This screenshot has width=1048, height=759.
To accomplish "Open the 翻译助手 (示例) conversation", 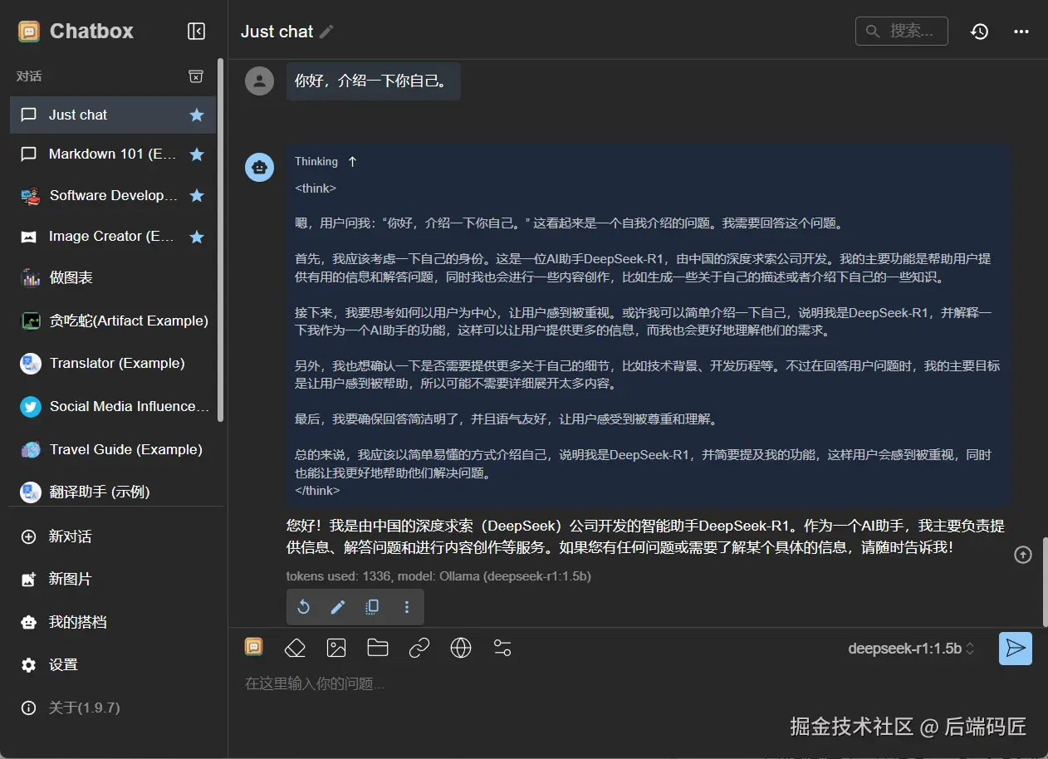I will (x=113, y=492).
